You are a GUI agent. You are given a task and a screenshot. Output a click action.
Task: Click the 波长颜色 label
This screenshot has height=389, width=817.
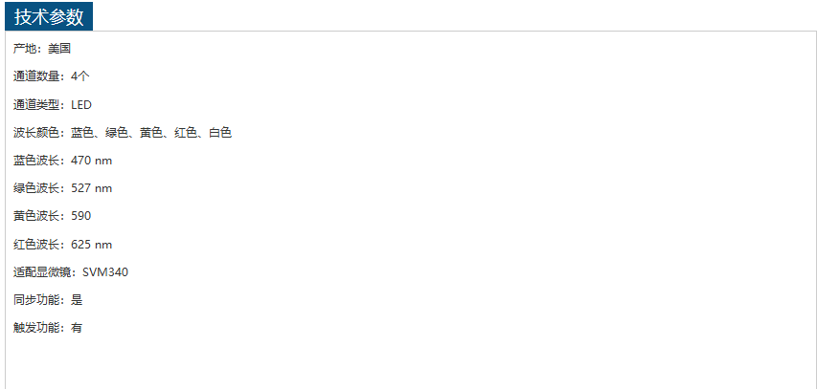36,132
